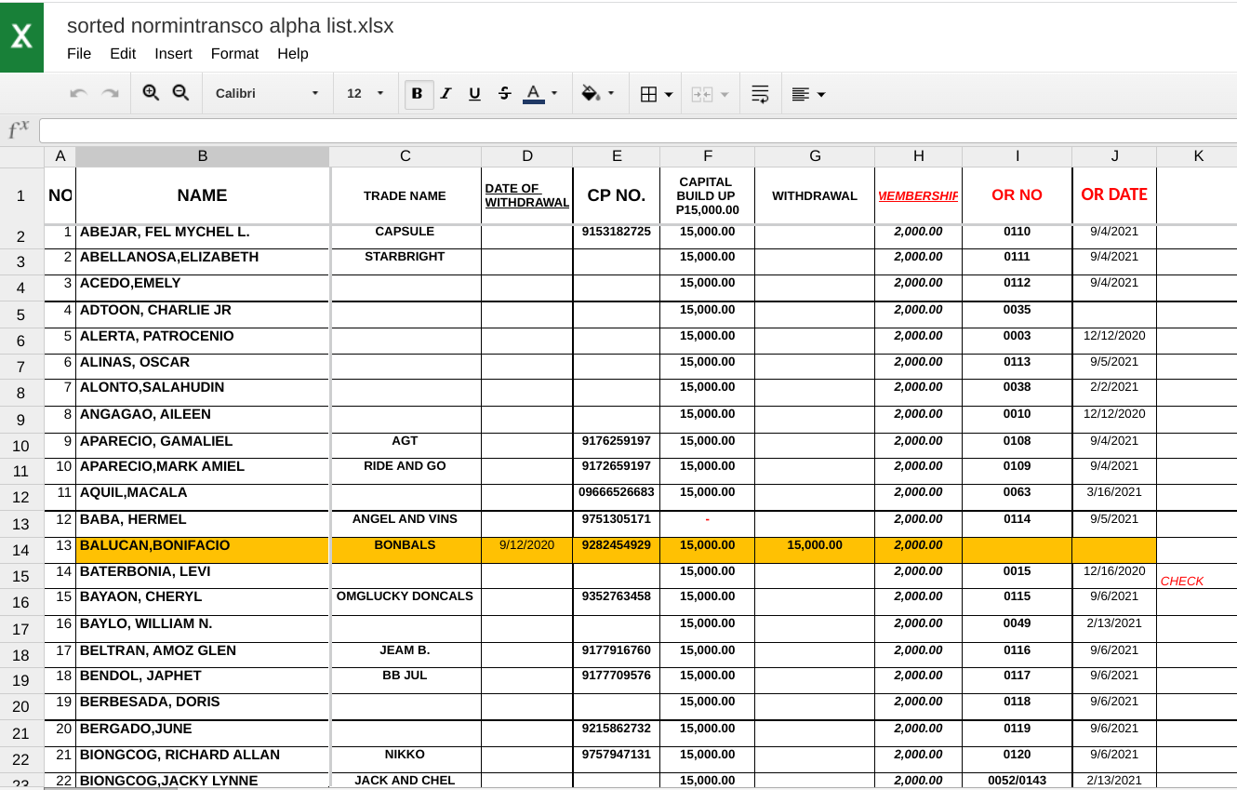Click the borders grid icon
Screen dimensions: 1237x790
[x=649, y=94]
